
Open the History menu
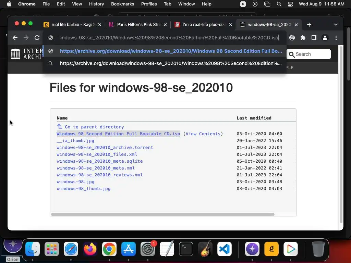point(96,4)
